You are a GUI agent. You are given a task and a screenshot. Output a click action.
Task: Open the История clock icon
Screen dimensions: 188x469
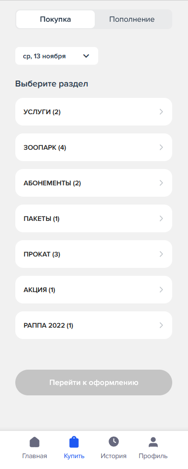point(113,441)
